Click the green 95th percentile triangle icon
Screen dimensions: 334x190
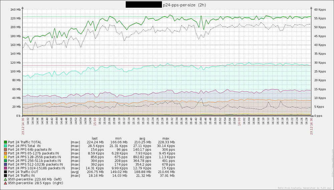coord(6,179)
